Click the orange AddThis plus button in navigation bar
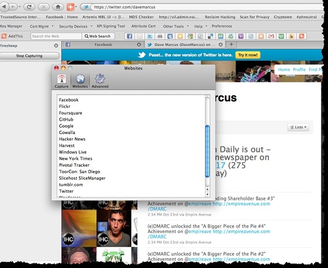Screen dimensions: 328x268 pos(71,7)
